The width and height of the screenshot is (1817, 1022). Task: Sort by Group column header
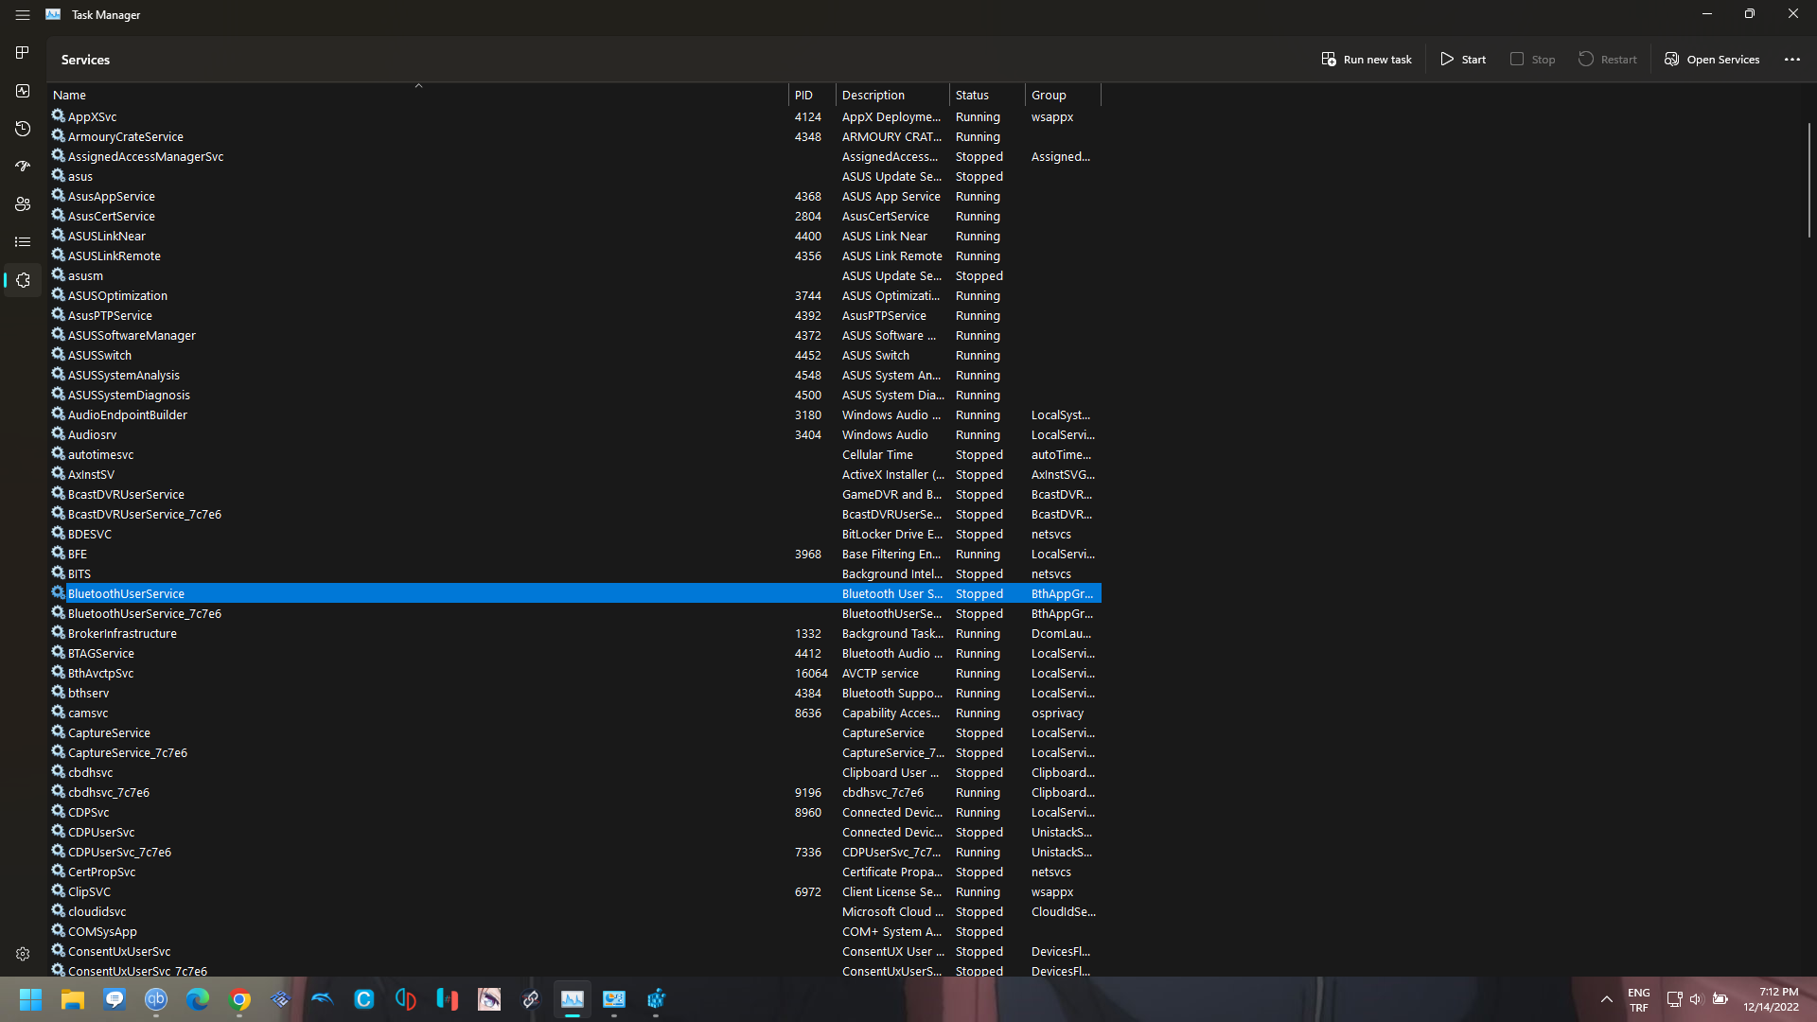pyautogui.click(x=1049, y=96)
